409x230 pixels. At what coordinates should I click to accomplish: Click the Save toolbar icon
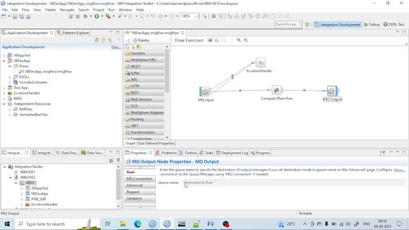15,17
